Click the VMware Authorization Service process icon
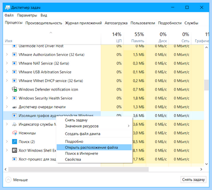Screen dimensions: 212x190 coord(14,55)
